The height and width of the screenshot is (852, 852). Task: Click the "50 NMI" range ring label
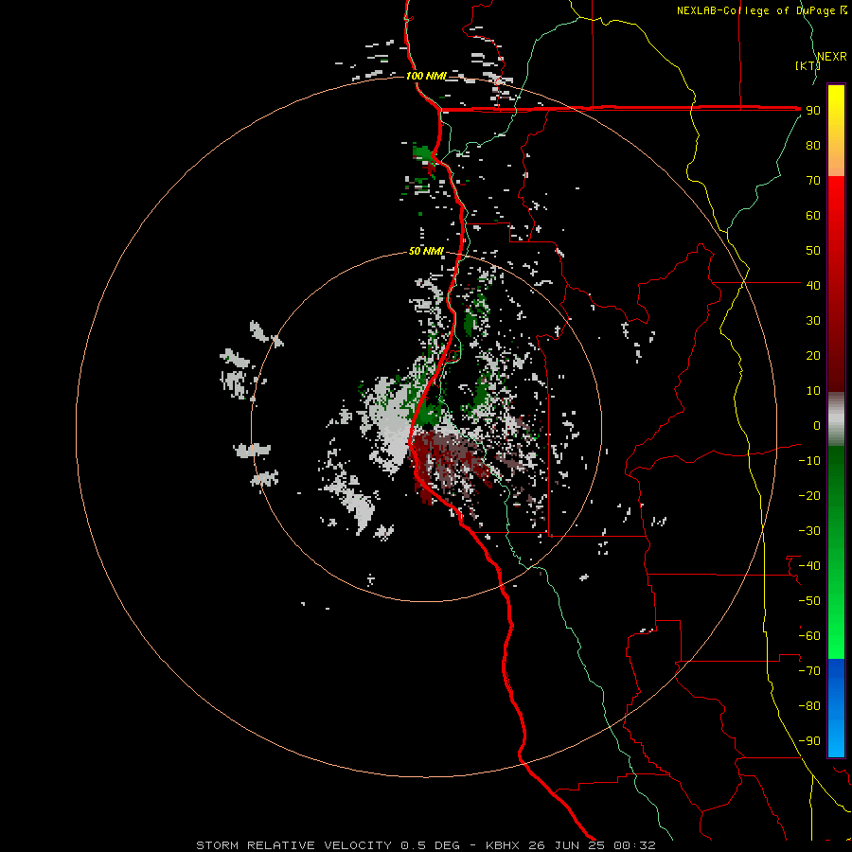[426, 251]
